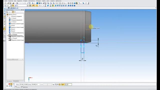Open the Редактор menu
The image size is (160, 90).
click(11, 1)
